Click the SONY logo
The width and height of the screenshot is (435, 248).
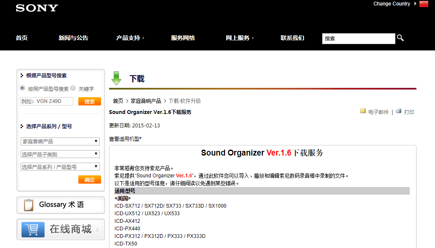click(x=36, y=8)
